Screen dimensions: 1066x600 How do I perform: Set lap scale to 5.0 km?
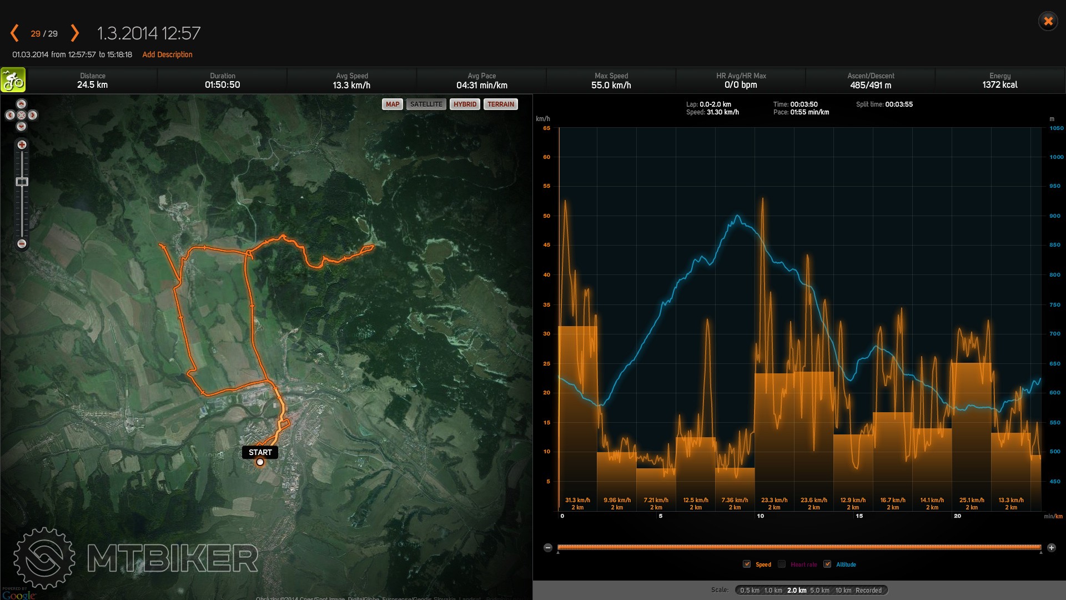pyautogui.click(x=819, y=591)
